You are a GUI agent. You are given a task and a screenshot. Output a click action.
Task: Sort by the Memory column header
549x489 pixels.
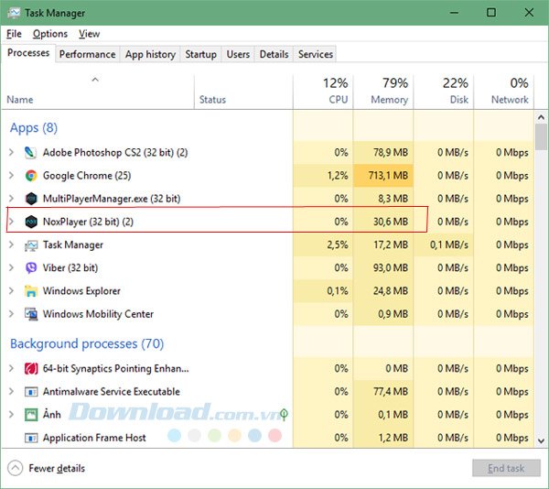point(383,92)
